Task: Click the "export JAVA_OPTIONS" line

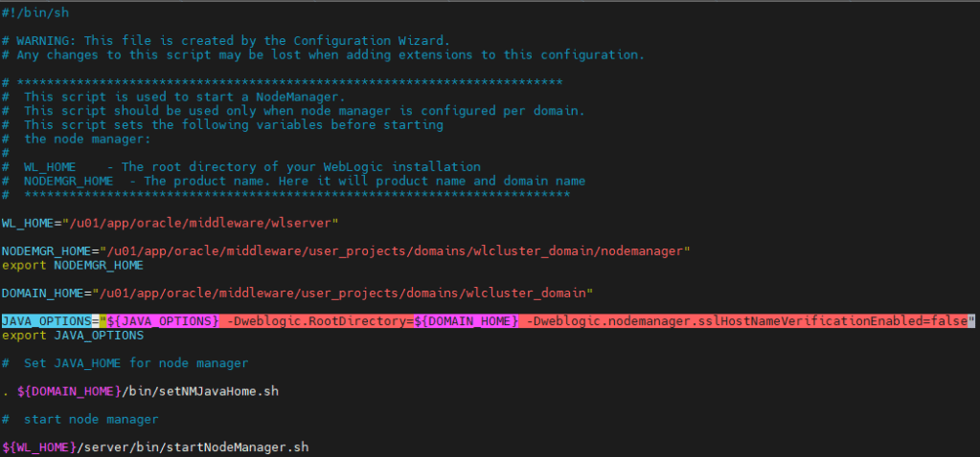Action: 72,335
